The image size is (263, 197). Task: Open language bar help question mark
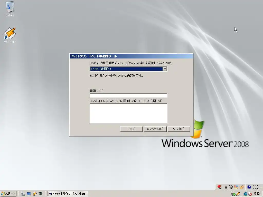click(249, 187)
